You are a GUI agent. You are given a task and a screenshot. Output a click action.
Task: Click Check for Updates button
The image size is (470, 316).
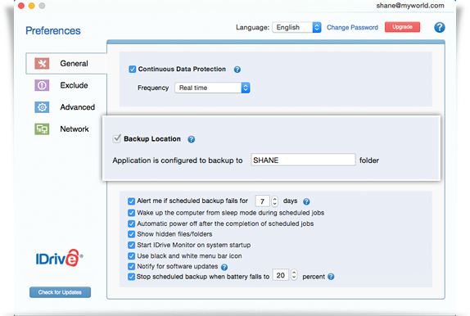point(60,292)
